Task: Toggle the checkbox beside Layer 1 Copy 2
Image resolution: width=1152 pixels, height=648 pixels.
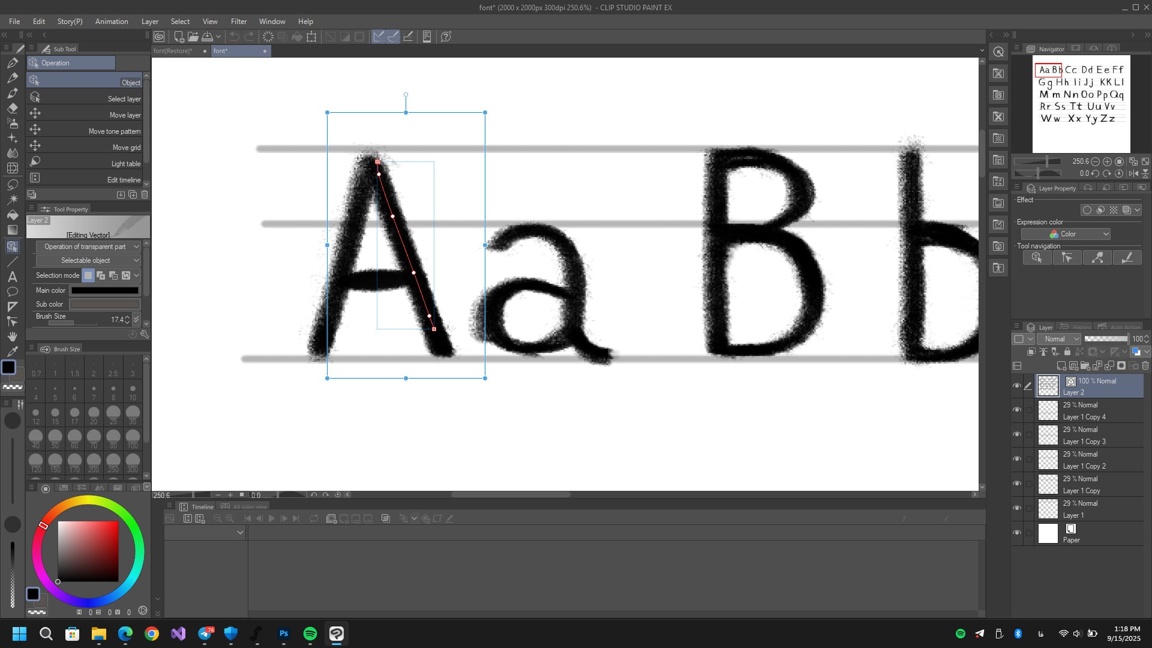Action: click(1029, 460)
